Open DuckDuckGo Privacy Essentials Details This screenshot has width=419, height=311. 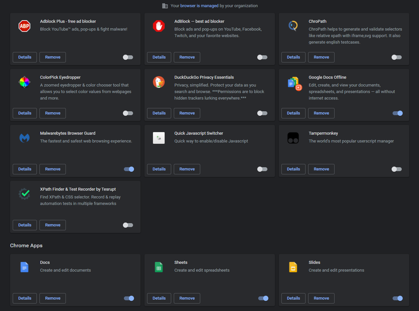[x=159, y=113]
